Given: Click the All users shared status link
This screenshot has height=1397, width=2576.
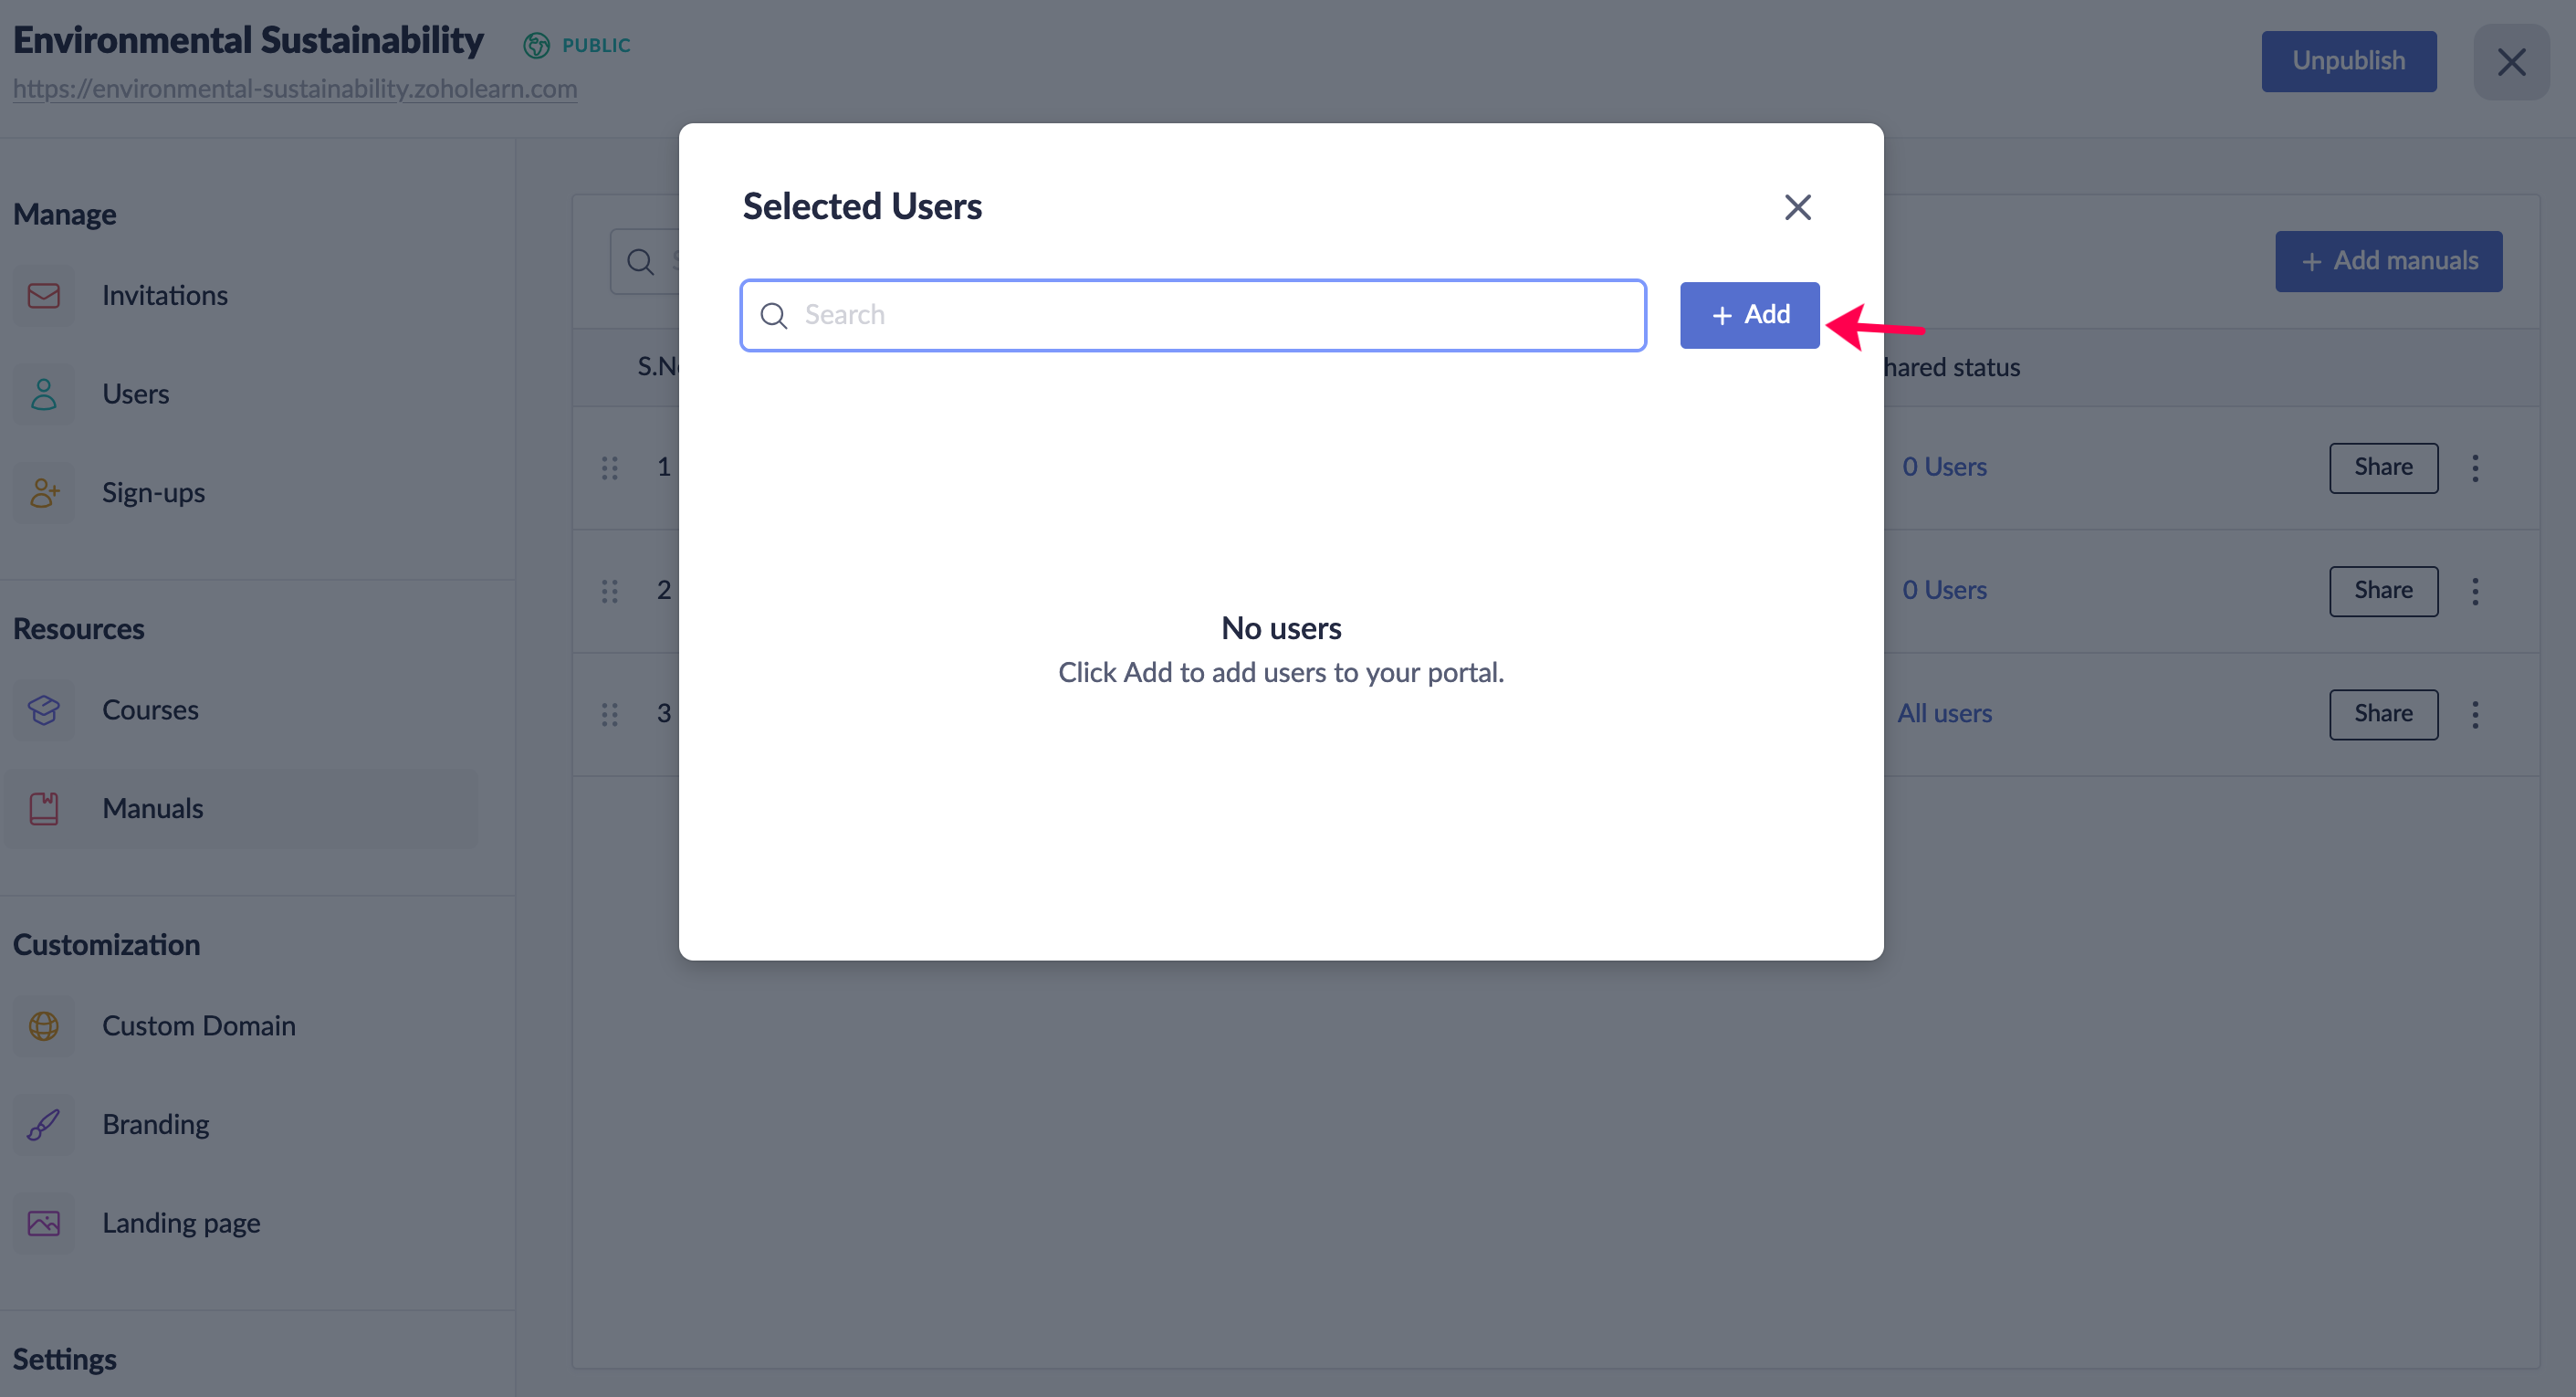Looking at the screenshot, I should point(1944,713).
